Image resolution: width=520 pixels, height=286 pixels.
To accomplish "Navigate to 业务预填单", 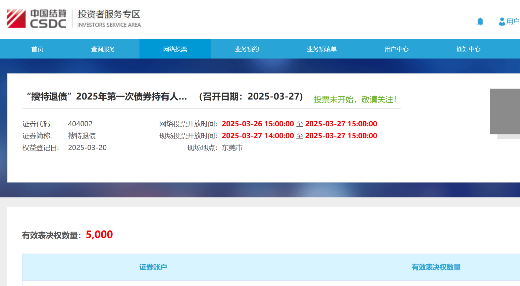I will tap(322, 49).
